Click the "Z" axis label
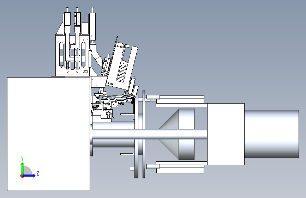This screenshot has width=306, height=198. coord(38,173)
